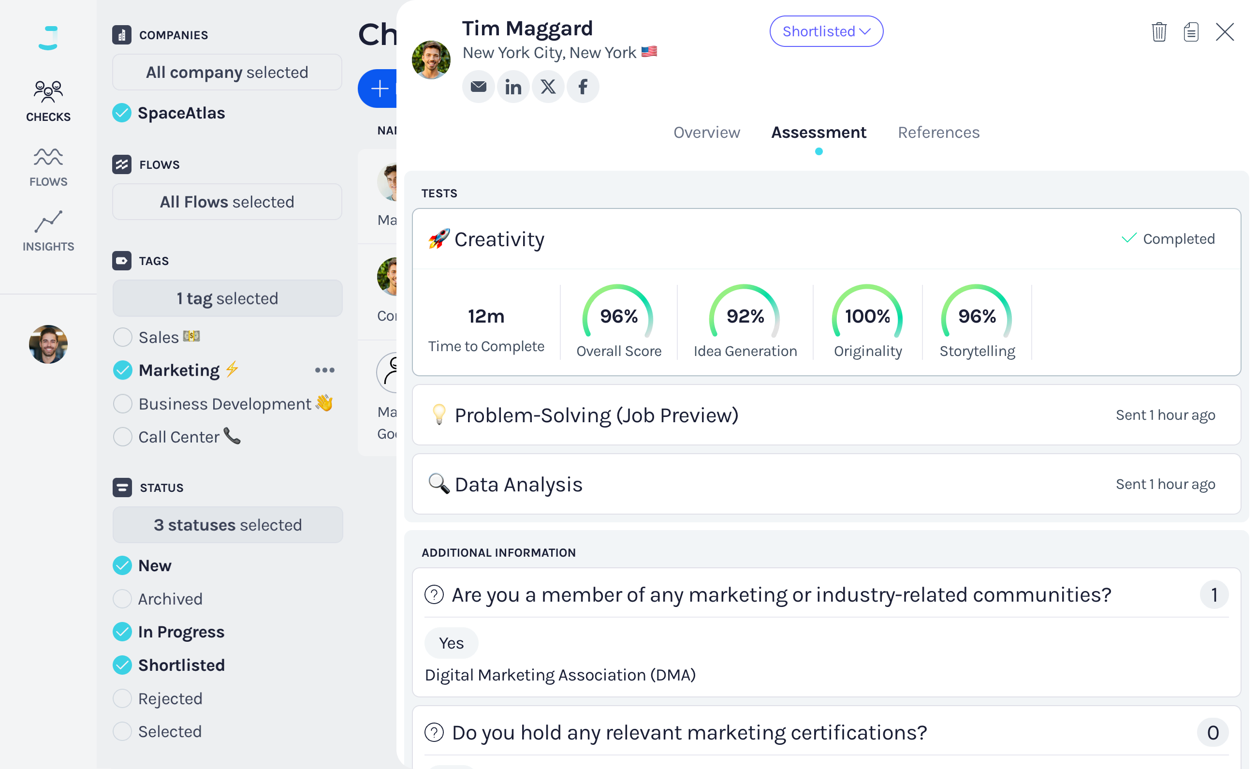Switch to the Overview tab

coord(707,132)
